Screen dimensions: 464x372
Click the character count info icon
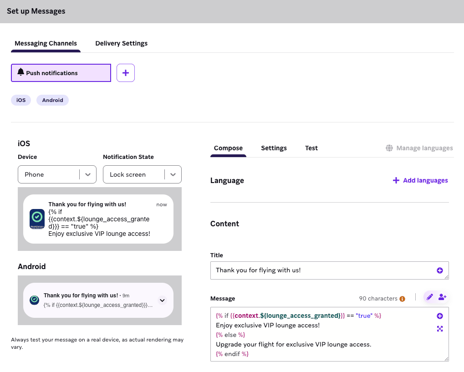[x=402, y=299]
